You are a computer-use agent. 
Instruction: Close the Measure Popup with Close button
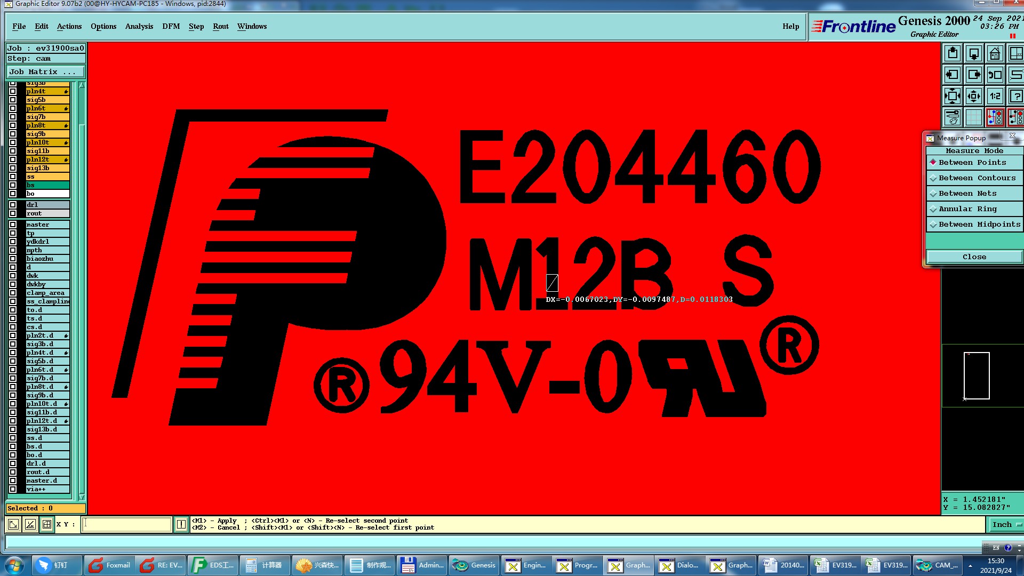[x=974, y=257]
